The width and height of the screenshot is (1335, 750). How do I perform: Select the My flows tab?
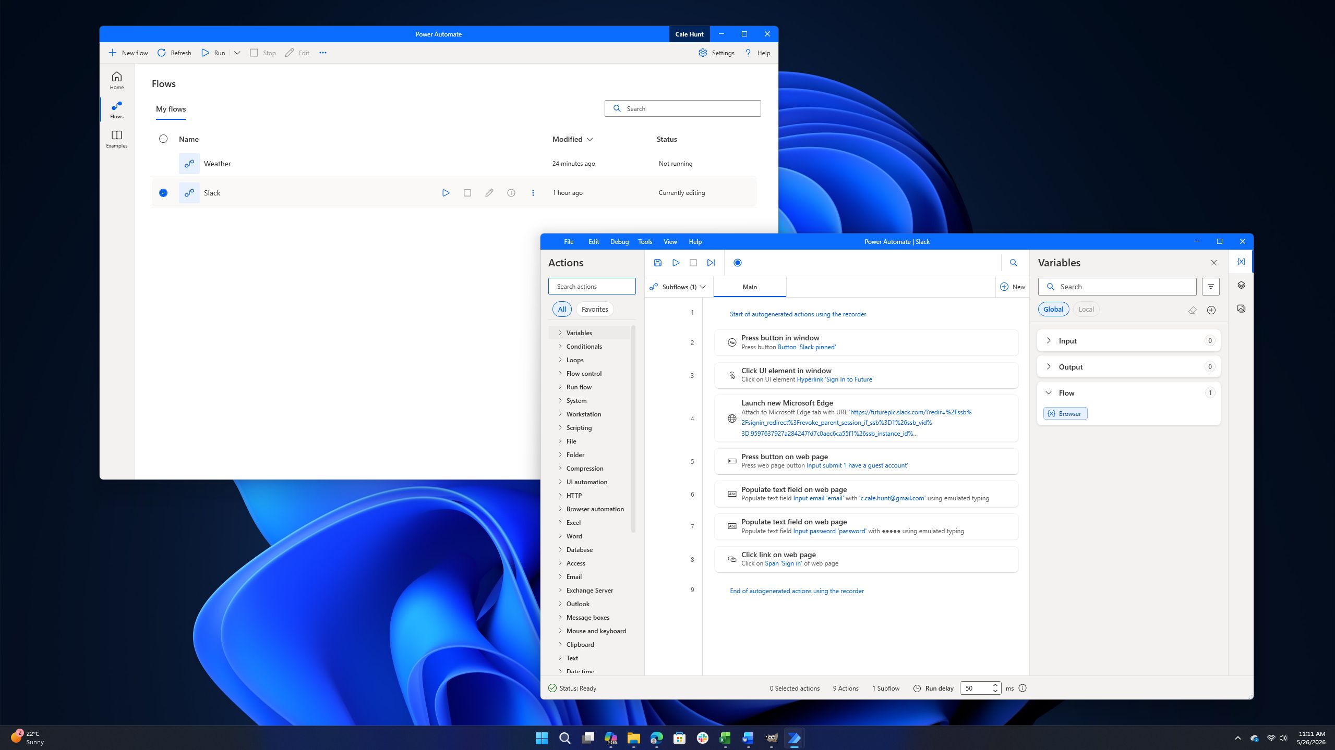[x=171, y=109]
